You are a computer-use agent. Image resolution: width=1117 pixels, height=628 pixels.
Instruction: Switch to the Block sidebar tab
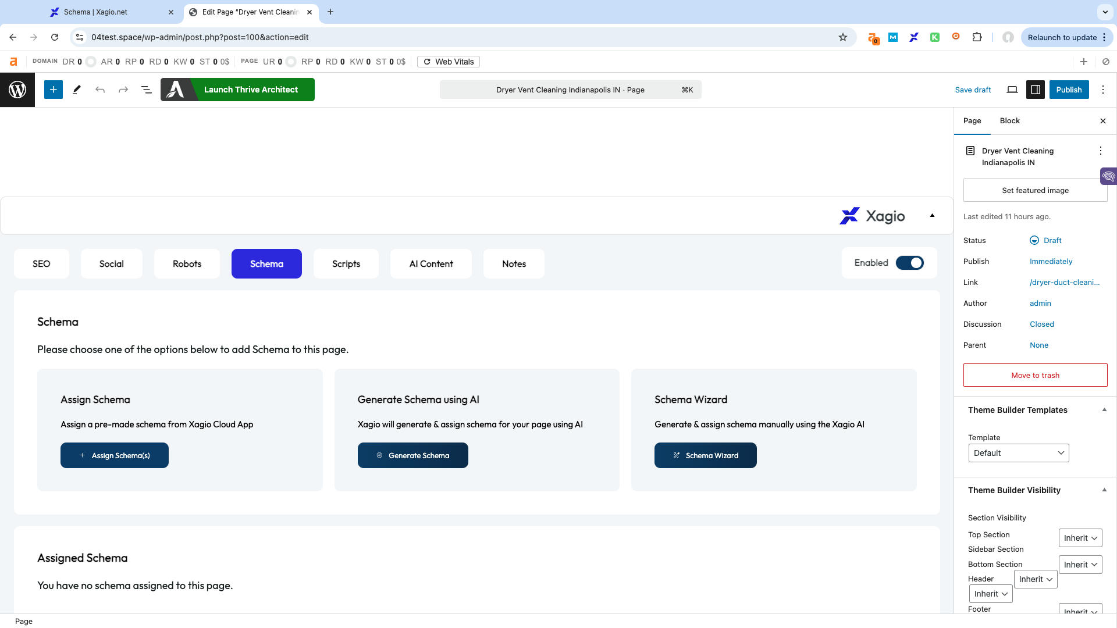(1010, 121)
